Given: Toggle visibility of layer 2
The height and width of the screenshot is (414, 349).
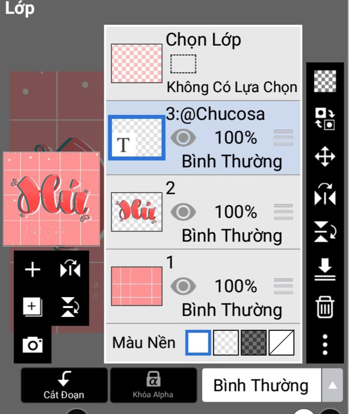Looking at the screenshot, I should [183, 212].
